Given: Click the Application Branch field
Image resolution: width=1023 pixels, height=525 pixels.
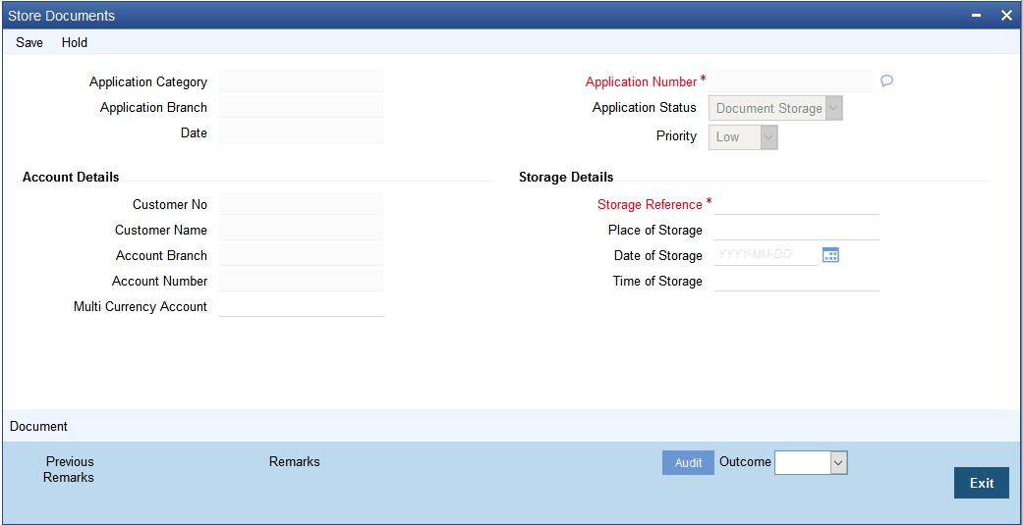Looking at the screenshot, I should coord(302,107).
